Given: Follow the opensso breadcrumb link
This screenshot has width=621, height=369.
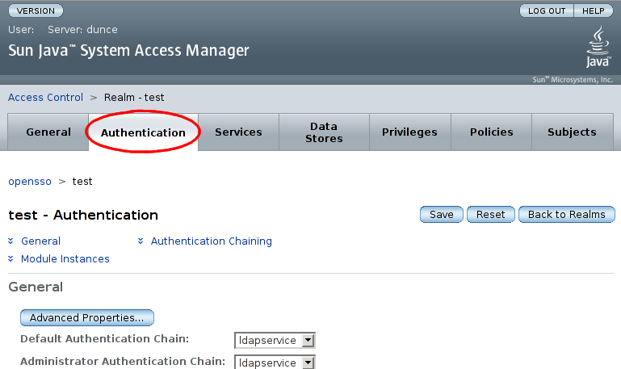Looking at the screenshot, I should coord(30,182).
